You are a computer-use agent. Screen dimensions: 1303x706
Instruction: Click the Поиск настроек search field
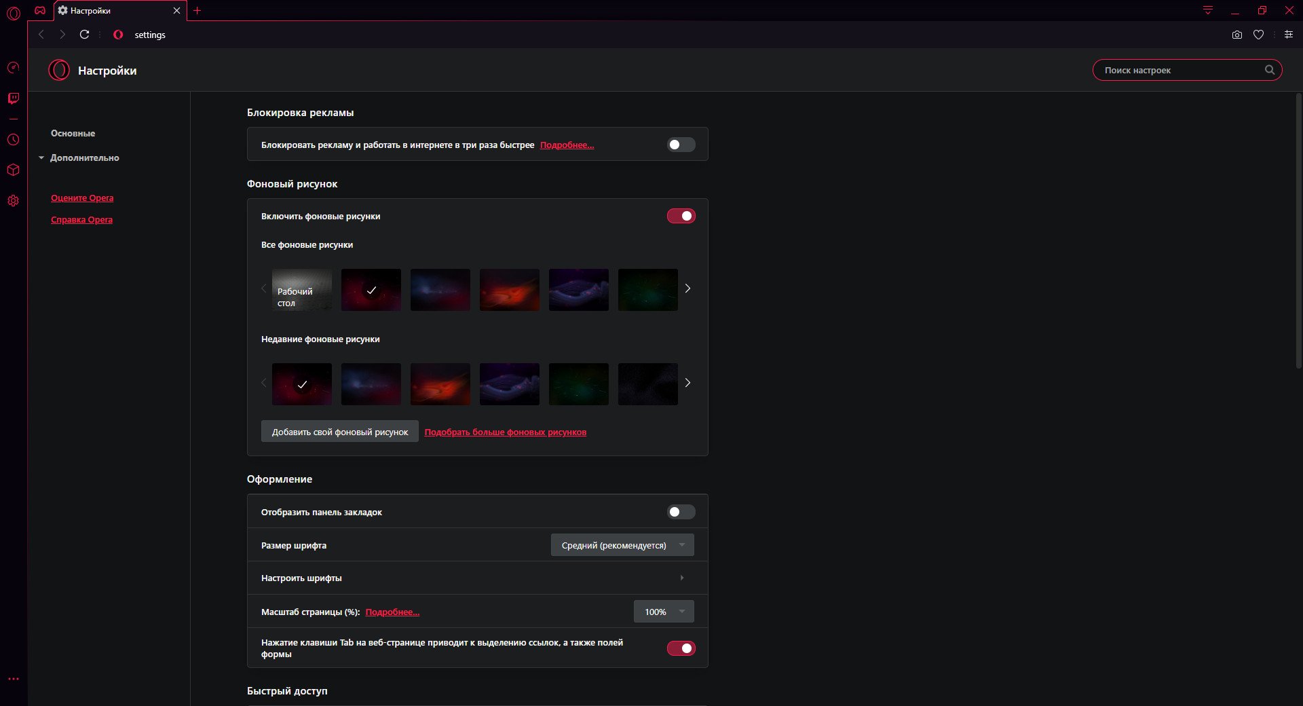click(x=1181, y=70)
